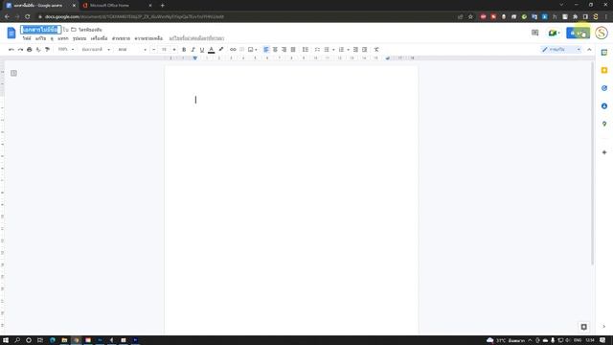The height and width of the screenshot is (345, 613).
Task: Open the Format menu (รูปแบบ)
Action: pyautogui.click(x=79, y=38)
